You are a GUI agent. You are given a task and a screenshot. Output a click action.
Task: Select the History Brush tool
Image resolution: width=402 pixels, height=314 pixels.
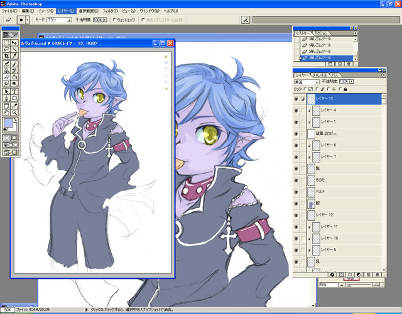tap(14, 70)
